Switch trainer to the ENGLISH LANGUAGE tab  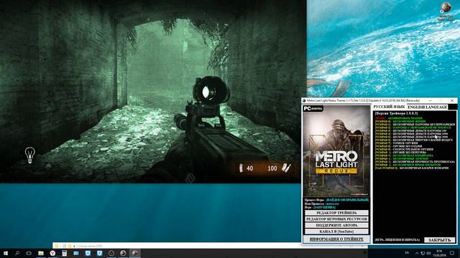pos(427,107)
